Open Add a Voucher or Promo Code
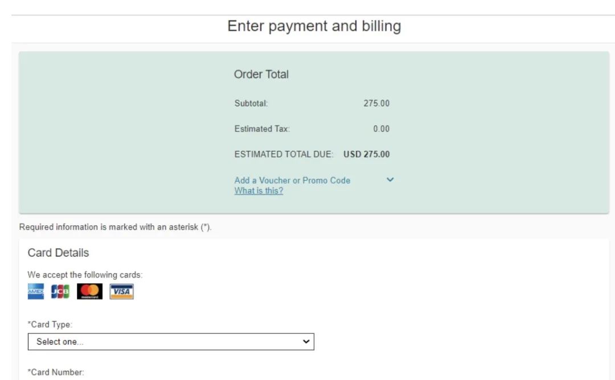The height and width of the screenshot is (380, 615). 292,180
